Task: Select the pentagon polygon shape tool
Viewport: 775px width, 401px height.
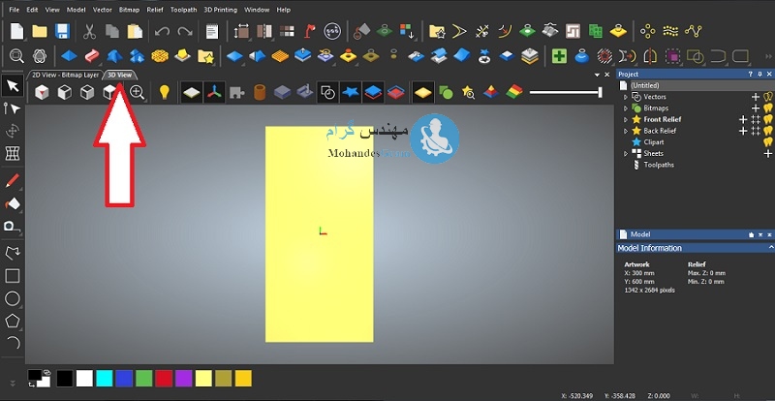Action: tap(13, 320)
